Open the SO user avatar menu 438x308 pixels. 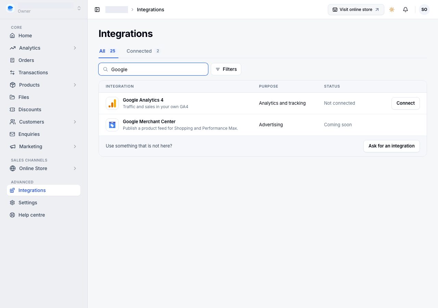424,10
